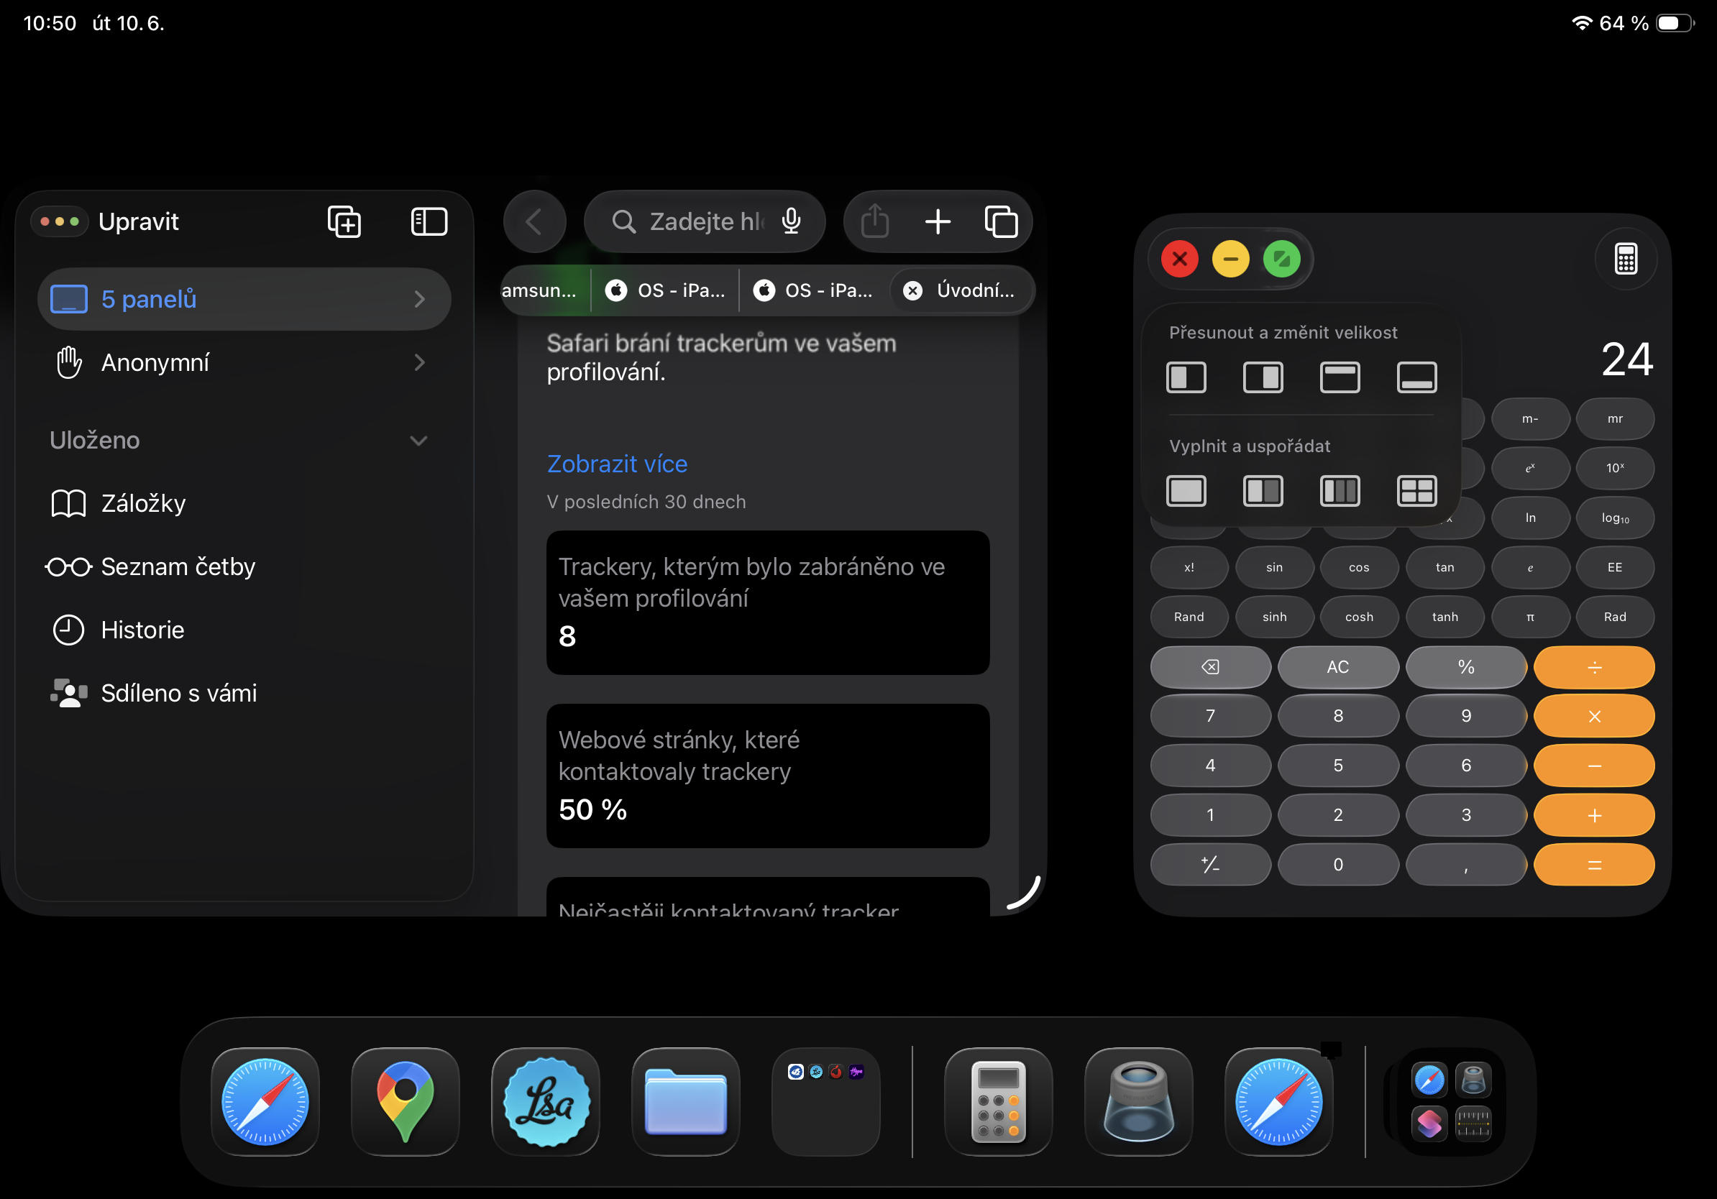Screen dimensions: 1717x1199
Task: Collapse the Uloženo section
Action: click(x=418, y=441)
